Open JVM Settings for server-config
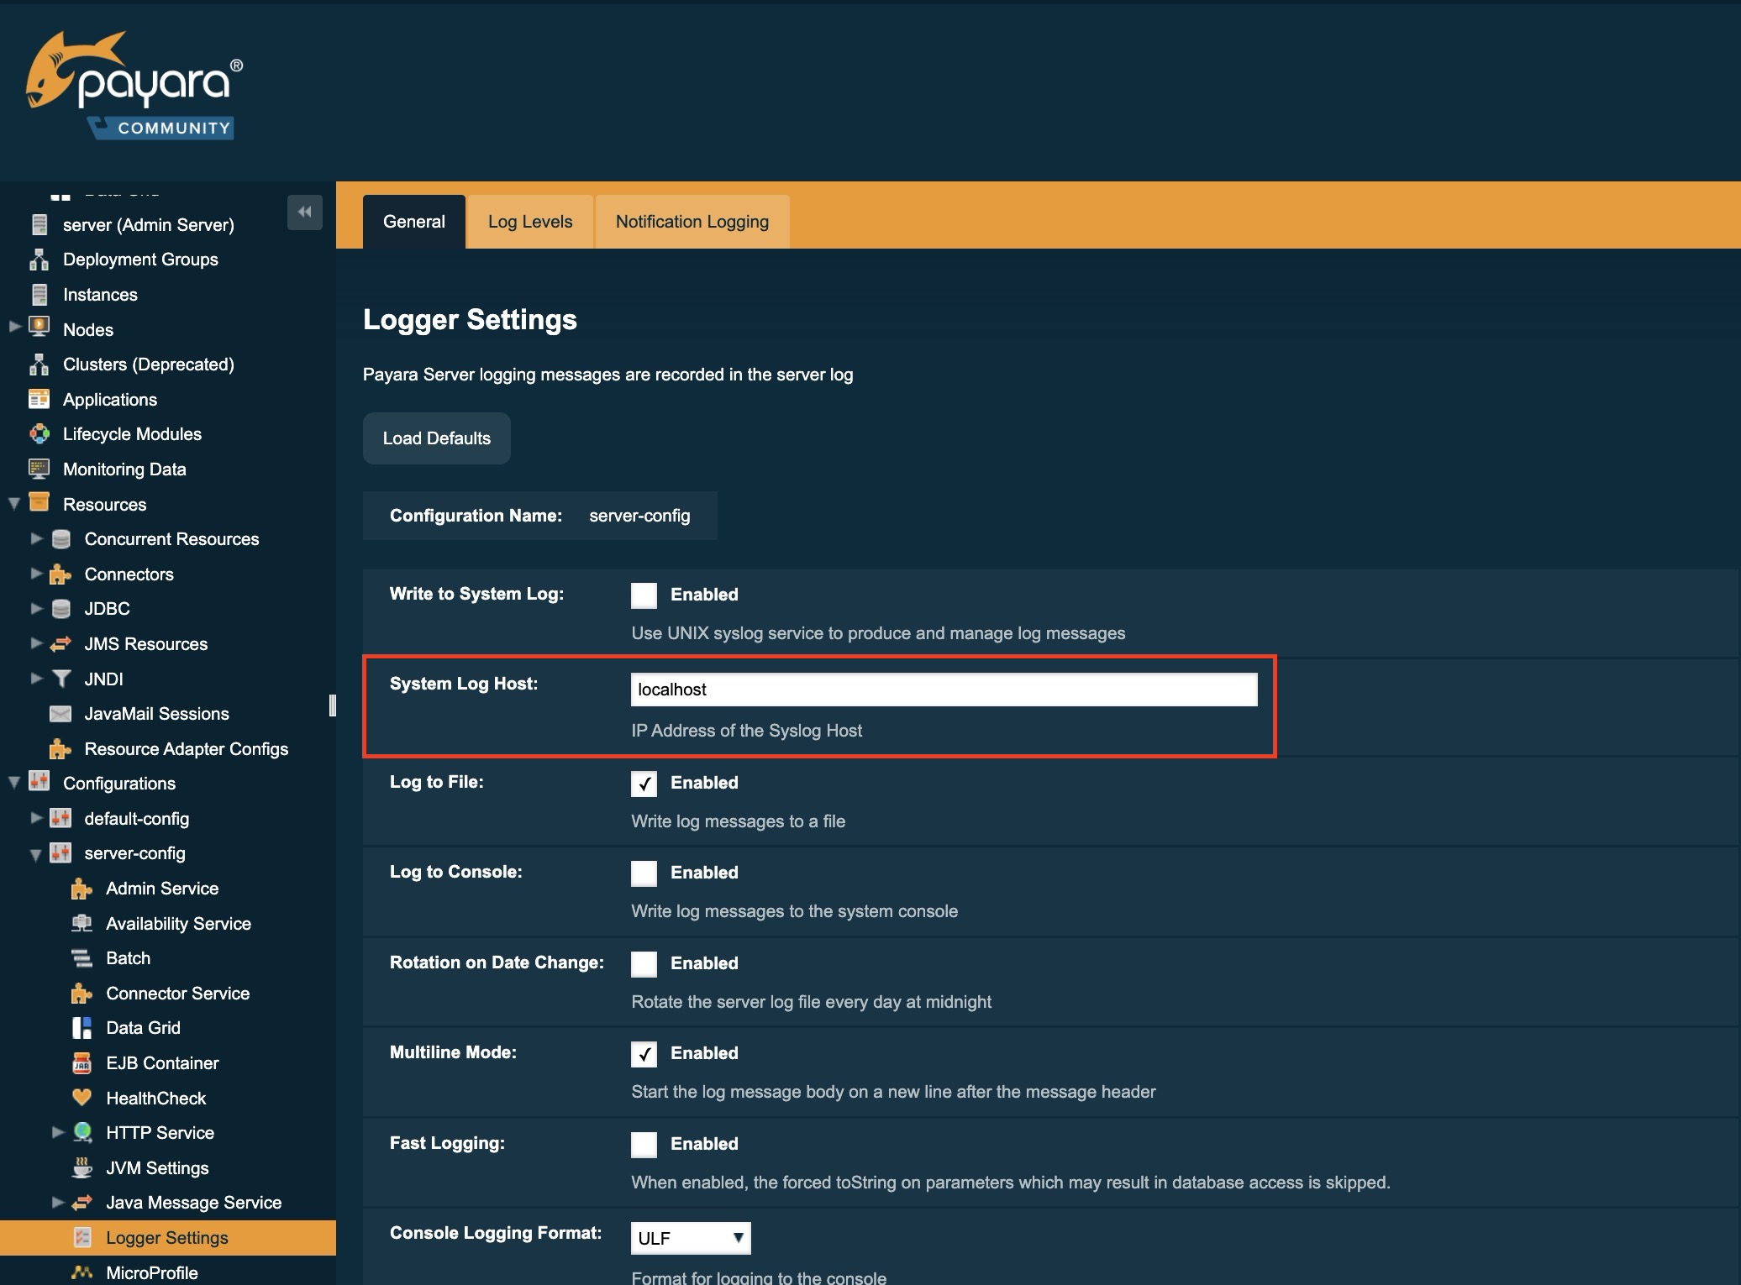This screenshot has width=1741, height=1285. (x=156, y=1167)
